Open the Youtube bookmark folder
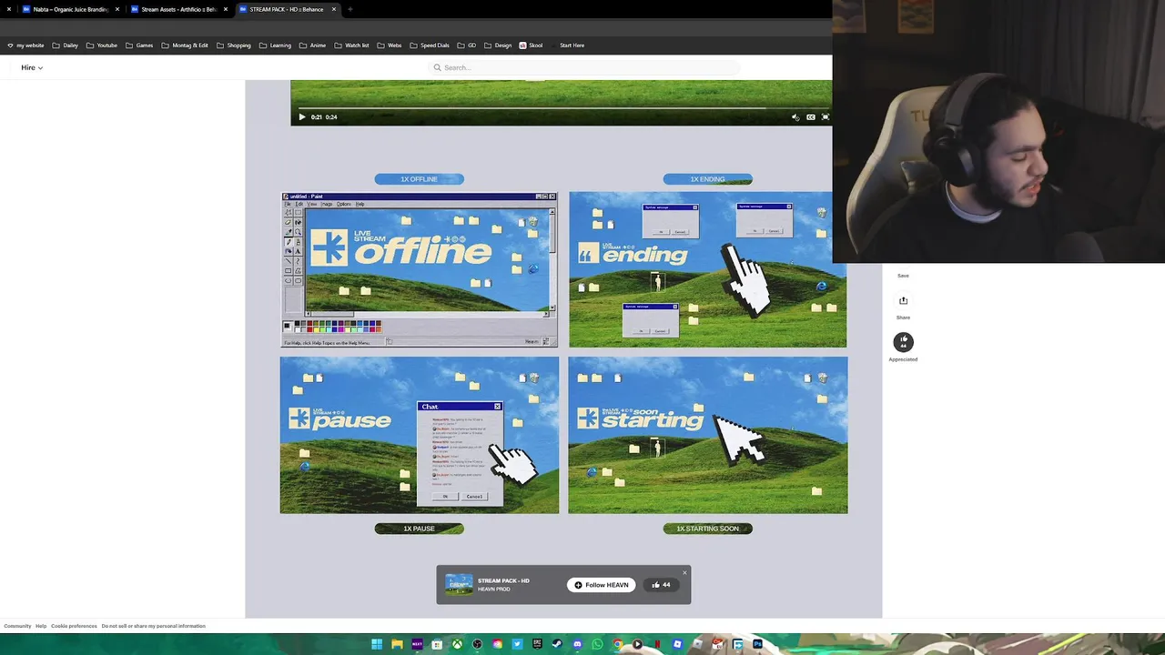Image resolution: width=1165 pixels, height=655 pixels. tap(102, 45)
